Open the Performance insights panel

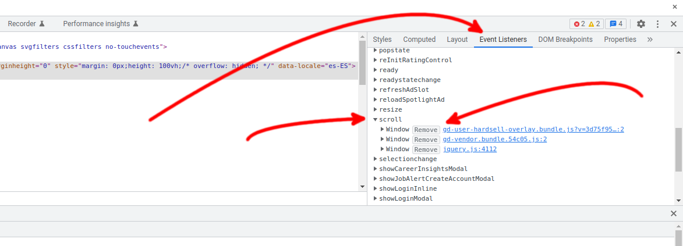pyautogui.click(x=101, y=24)
